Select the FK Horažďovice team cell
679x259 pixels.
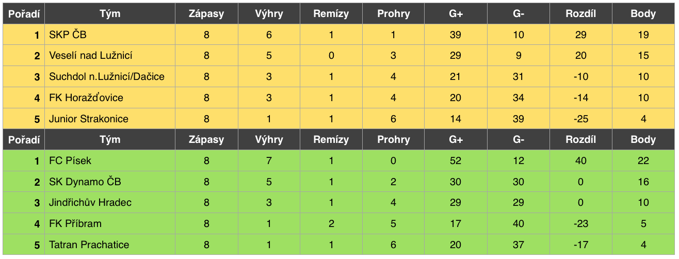click(x=109, y=98)
